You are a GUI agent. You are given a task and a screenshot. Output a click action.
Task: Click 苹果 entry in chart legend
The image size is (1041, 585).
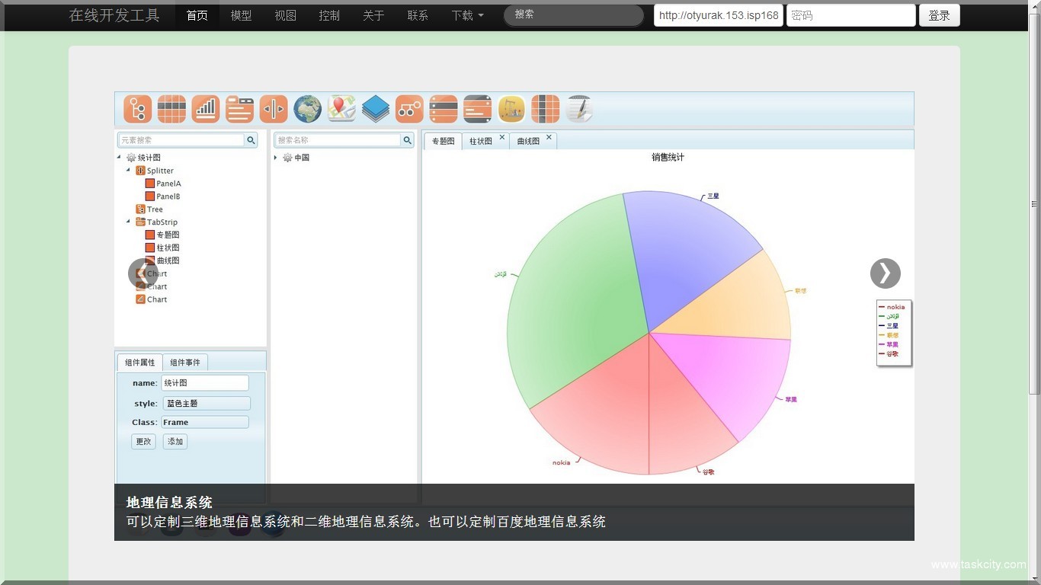coord(889,344)
